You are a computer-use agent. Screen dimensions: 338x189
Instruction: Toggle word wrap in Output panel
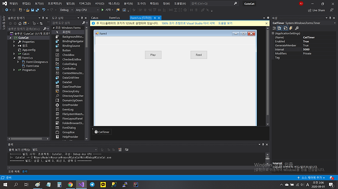(127, 149)
